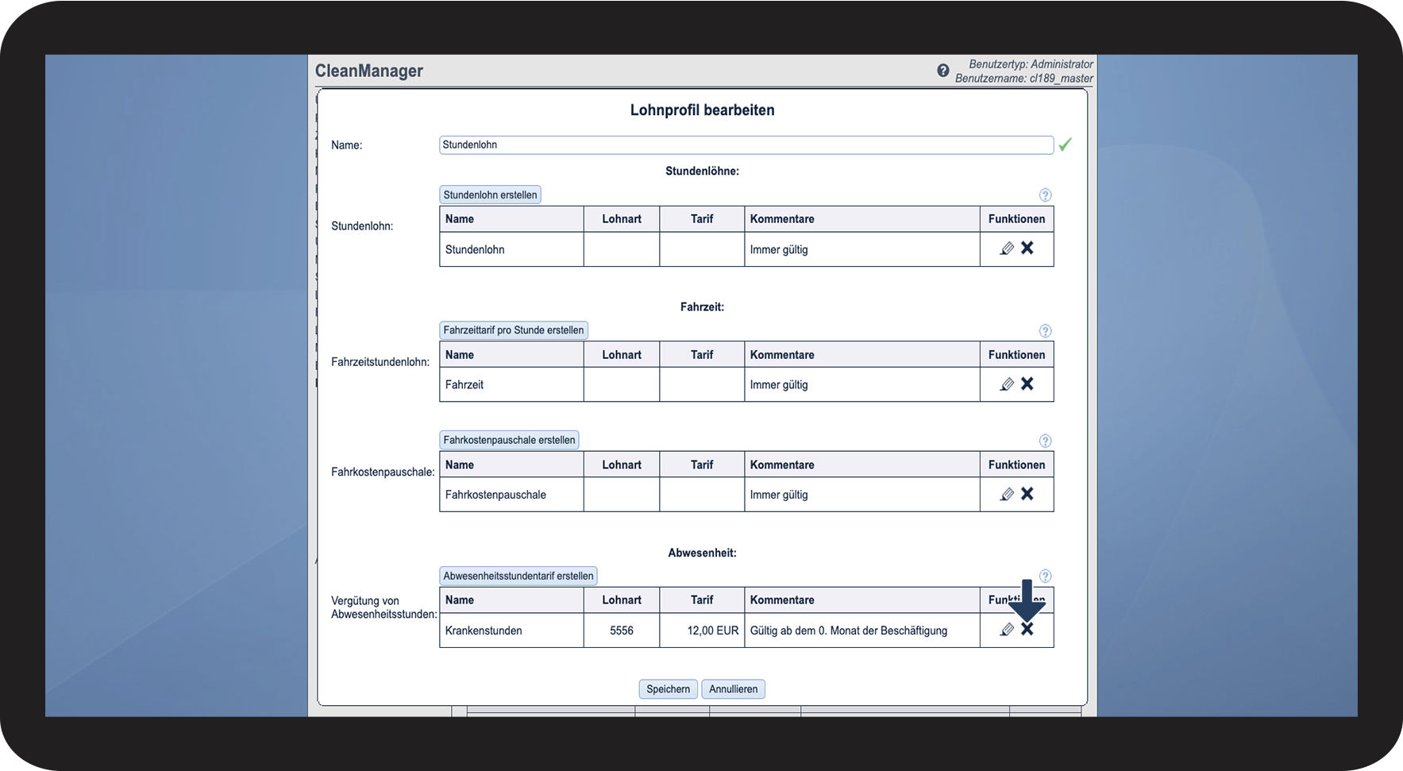Click the green checkmark next to the name field
Viewport: 1403px width, 771px height.
pos(1065,145)
